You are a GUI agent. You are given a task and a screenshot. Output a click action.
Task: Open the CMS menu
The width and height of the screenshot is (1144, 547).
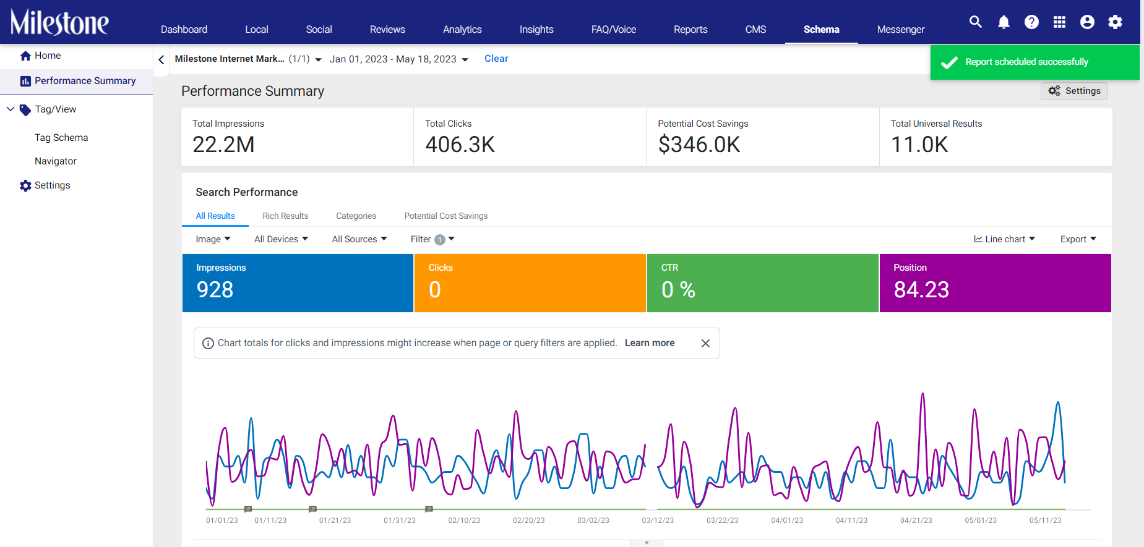755,29
